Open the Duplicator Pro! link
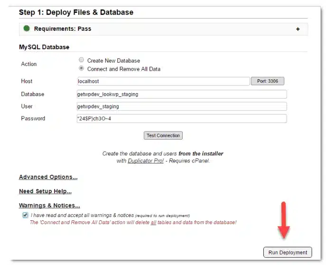The width and height of the screenshot is (326, 265). coord(146,161)
